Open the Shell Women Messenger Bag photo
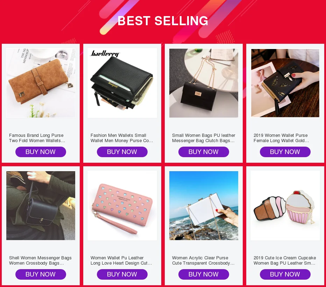The width and height of the screenshot is (326, 287). [x=41, y=205]
